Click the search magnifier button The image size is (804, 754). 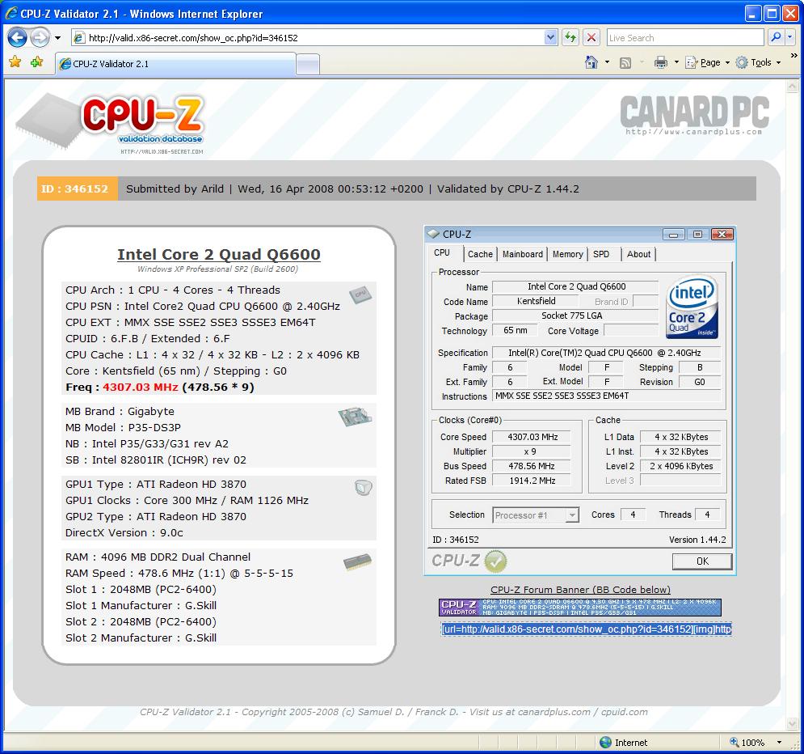pos(776,37)
